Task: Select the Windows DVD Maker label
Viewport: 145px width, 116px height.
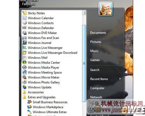Action: coord(42,33)
